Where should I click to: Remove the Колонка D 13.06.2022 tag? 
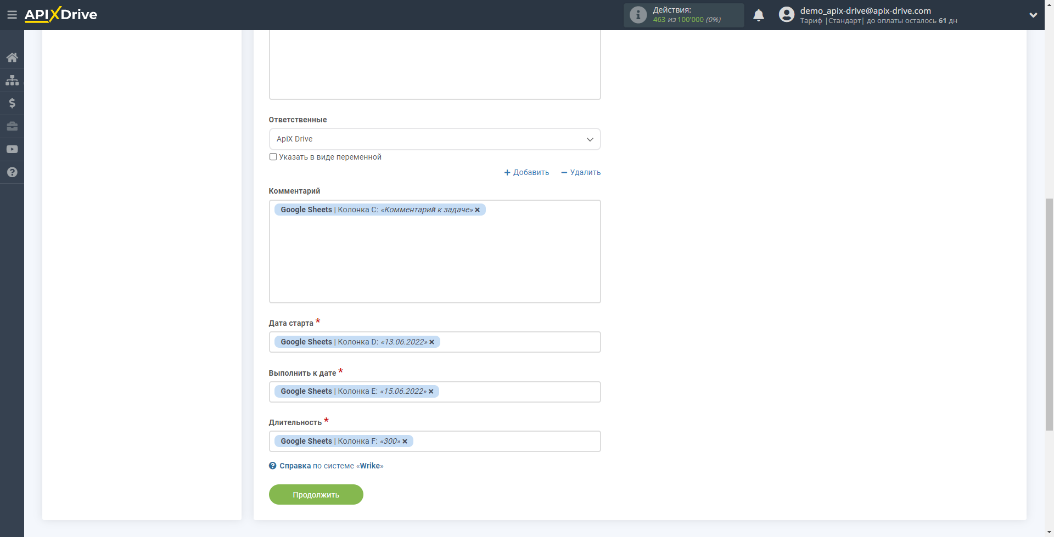[x=432, y=342]
